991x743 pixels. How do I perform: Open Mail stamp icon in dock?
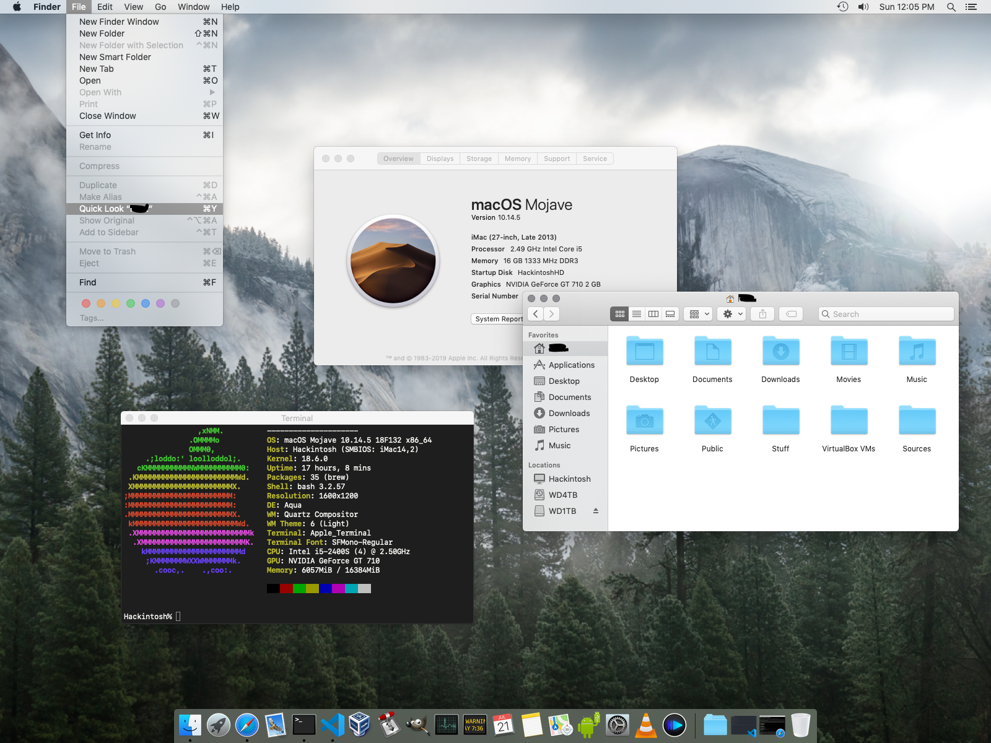click(x=276, y=725)
